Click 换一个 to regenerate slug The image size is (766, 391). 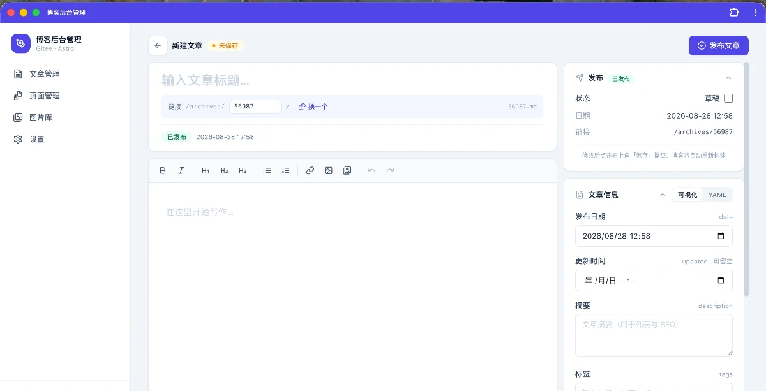pyautogui.click(x=313, y=107)
